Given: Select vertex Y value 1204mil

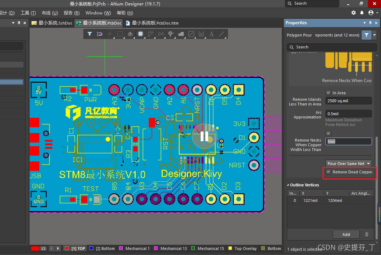Looking at the screenshot, I should [335, 200].
